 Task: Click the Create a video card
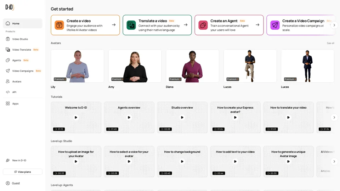(85, 25)
